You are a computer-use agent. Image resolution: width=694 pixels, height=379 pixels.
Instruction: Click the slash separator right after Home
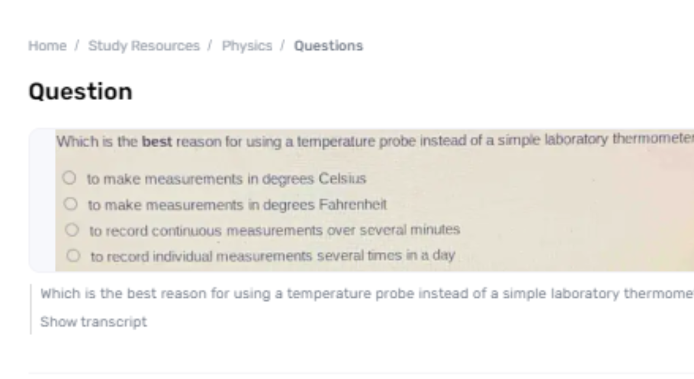pyautogui.click(x=77, y=46)
